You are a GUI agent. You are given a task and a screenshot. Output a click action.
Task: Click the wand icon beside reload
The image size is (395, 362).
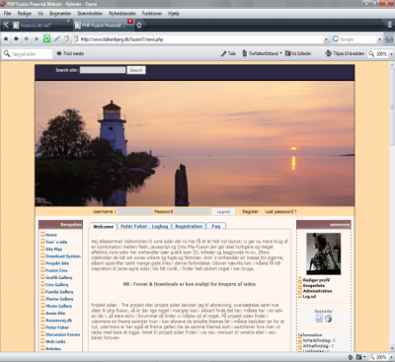[x=57, y=38]
